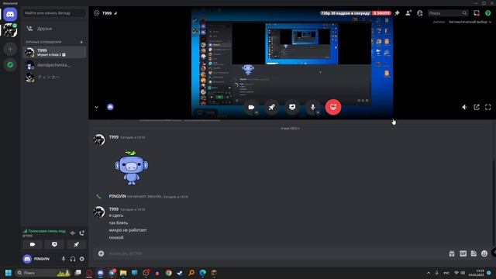Open the emoji picker
This screenshot has width=496, height=279.
coord(484,253)
